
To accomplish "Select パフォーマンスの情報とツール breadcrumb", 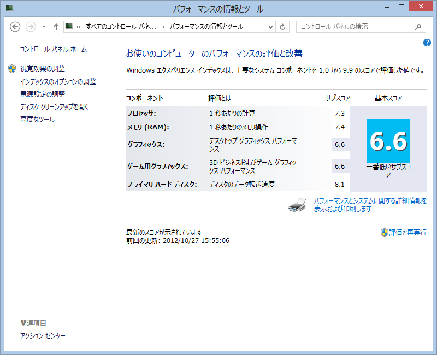I will [x=206, y=27].
